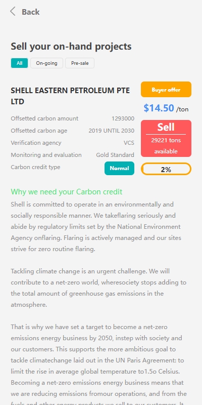
Task: Click the SHELL EASTERN PETROLEUM PTE LTD title
Action: (70, 96)
